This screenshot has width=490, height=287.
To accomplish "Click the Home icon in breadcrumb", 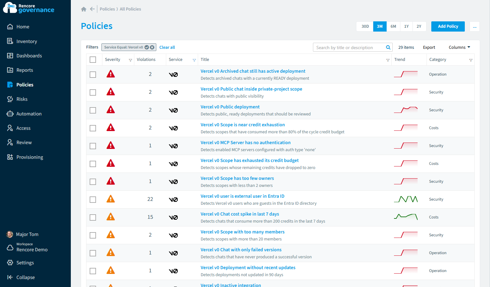I will tap(84, 9).
